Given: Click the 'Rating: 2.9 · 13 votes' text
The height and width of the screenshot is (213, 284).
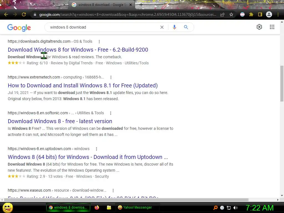Looking at the screenshot, I should point(45,176).
